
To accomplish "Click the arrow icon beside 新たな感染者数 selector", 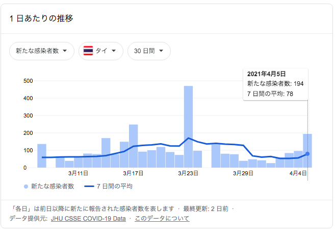I will tap(65, 51).
